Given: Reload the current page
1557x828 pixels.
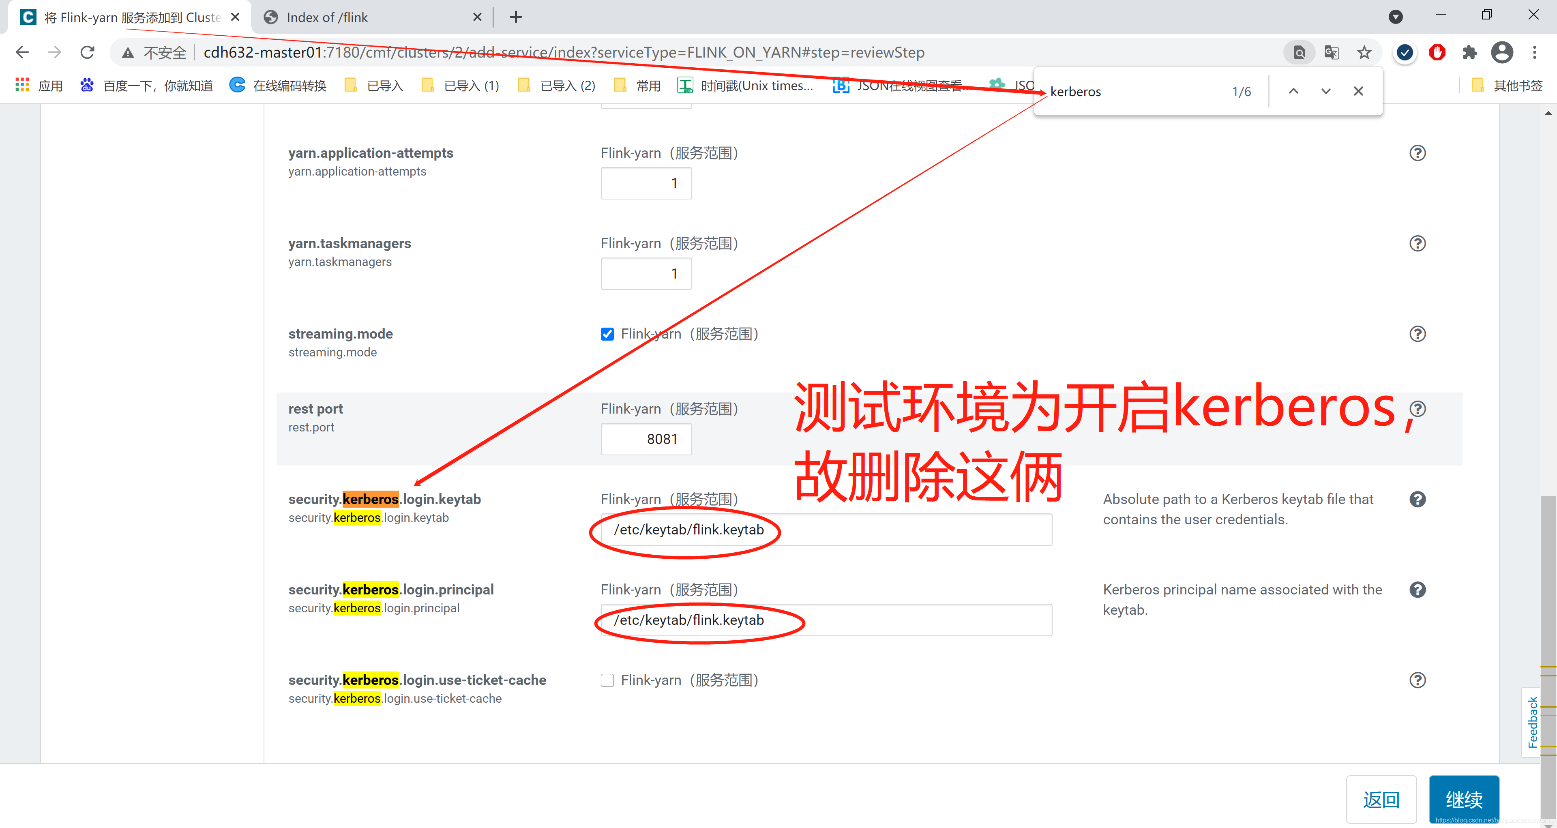Looking at the screenshot, I should [88, 53].
